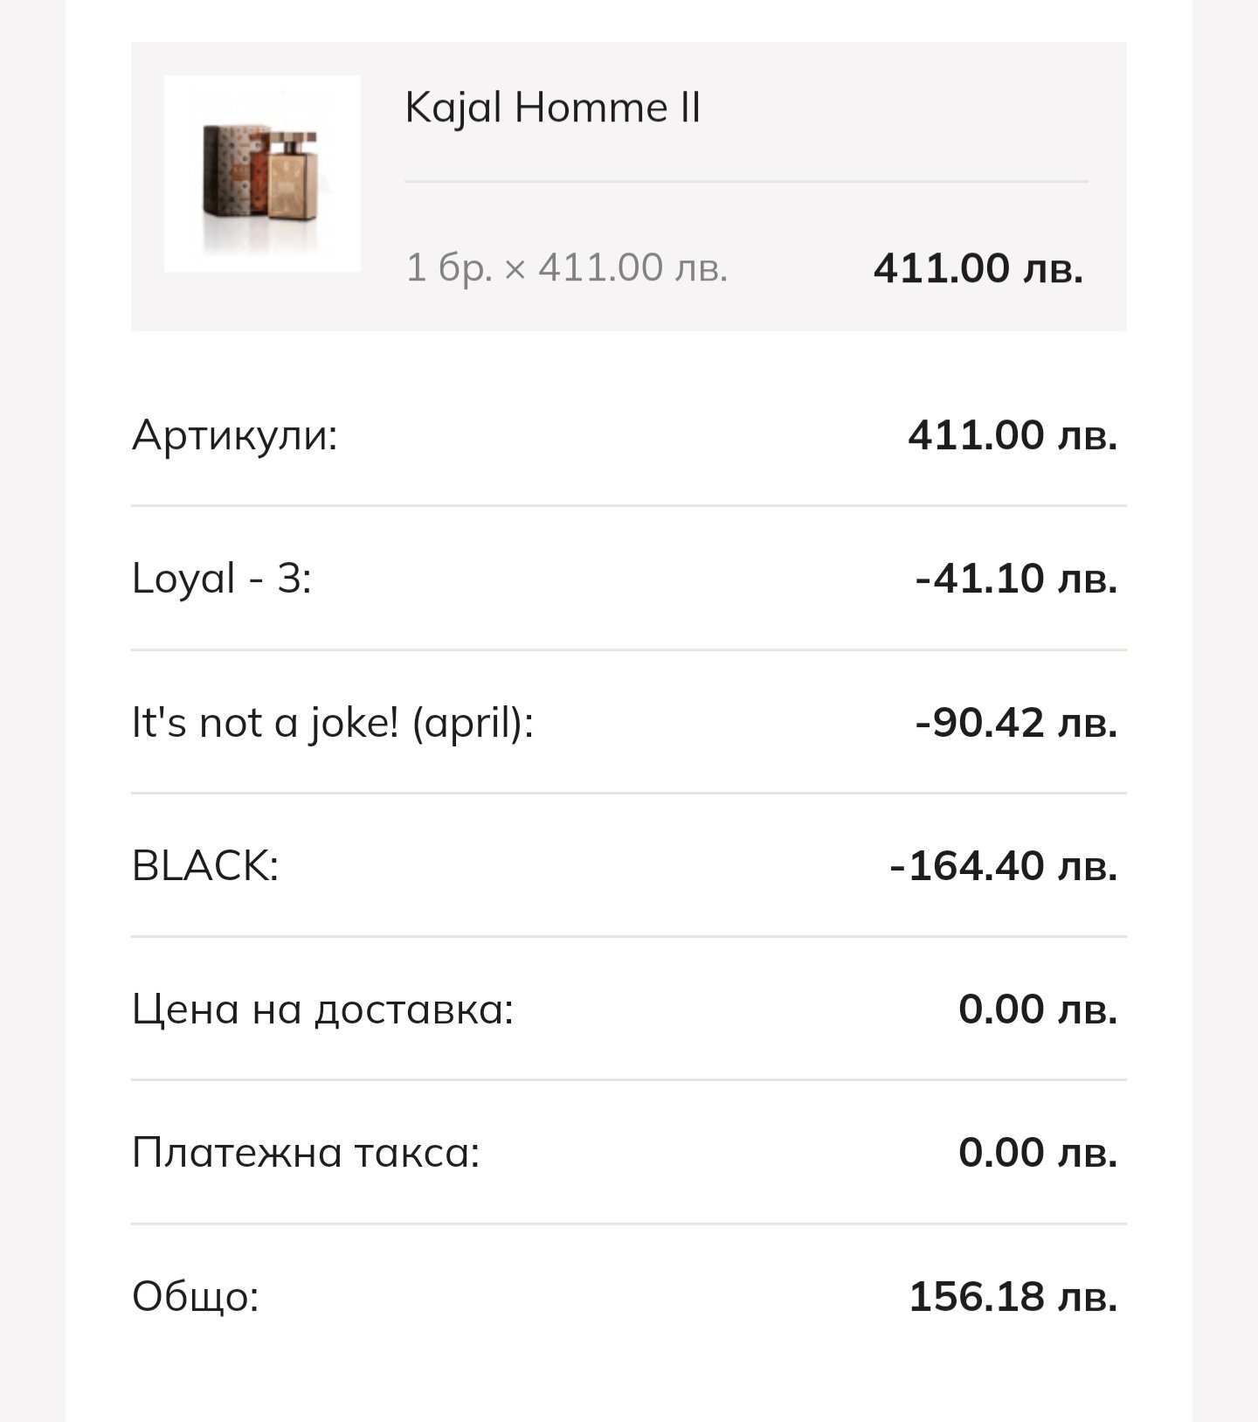Select the -41.10 лв. discount amount

coord(1016,578)
